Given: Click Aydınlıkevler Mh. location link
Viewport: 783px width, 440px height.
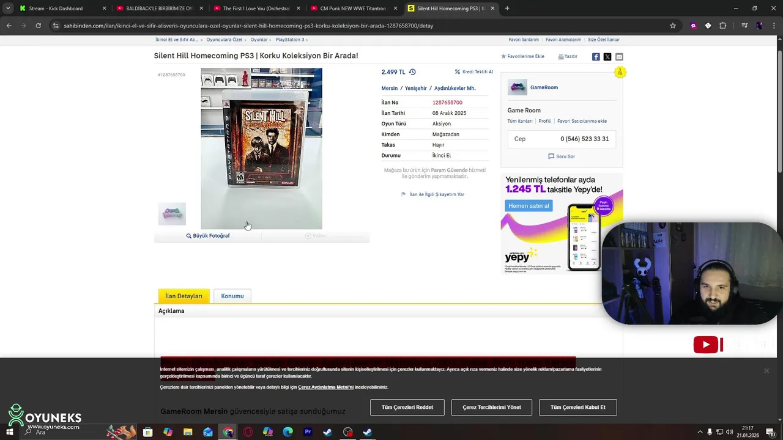Looking at the screenshot, I should tap(455, 88).
